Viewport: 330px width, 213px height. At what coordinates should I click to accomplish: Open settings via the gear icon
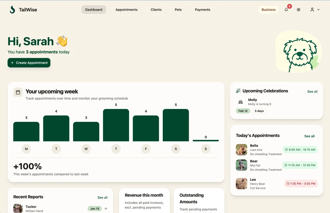299,10
